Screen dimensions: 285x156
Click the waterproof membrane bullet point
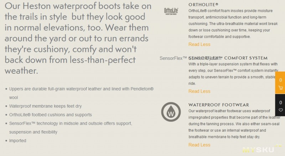(x=46, y=106)
